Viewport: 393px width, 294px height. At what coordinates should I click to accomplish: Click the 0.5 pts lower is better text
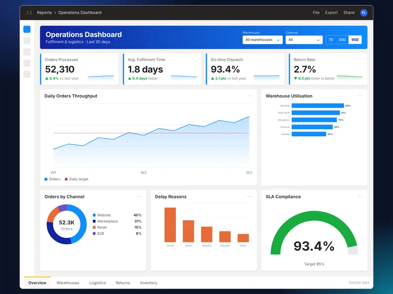pyautogui.click(x=314, y=78)
